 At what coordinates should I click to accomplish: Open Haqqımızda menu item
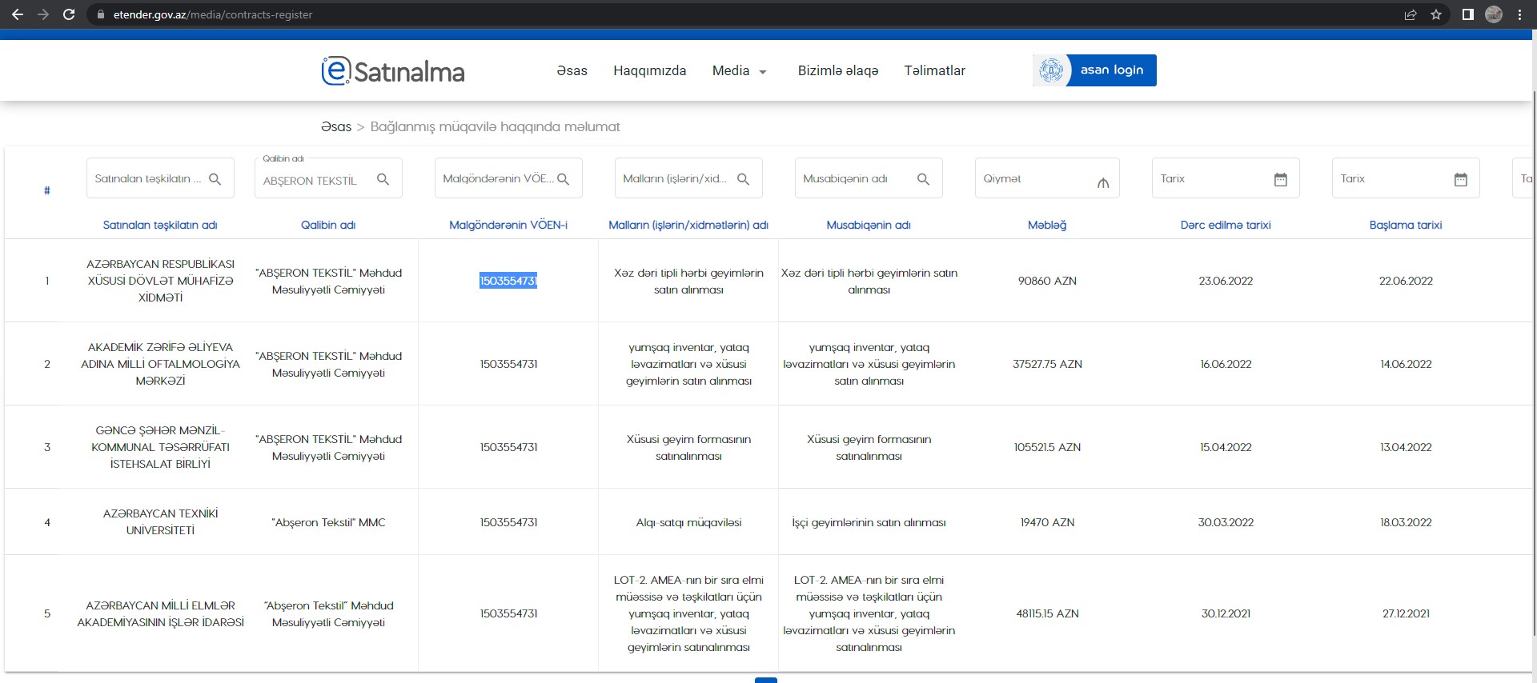(649, 71)
